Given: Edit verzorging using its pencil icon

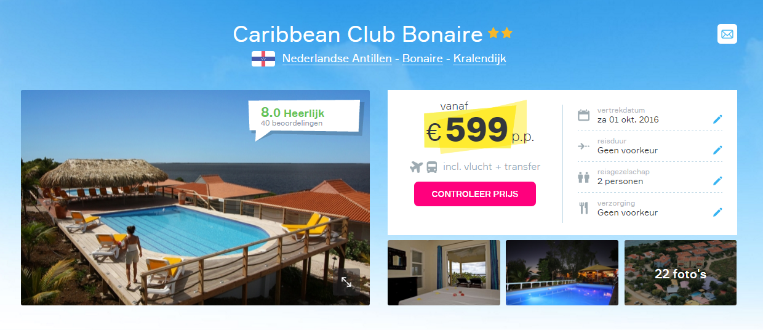Looking at the screenshot, I should (x=717, y=212).
